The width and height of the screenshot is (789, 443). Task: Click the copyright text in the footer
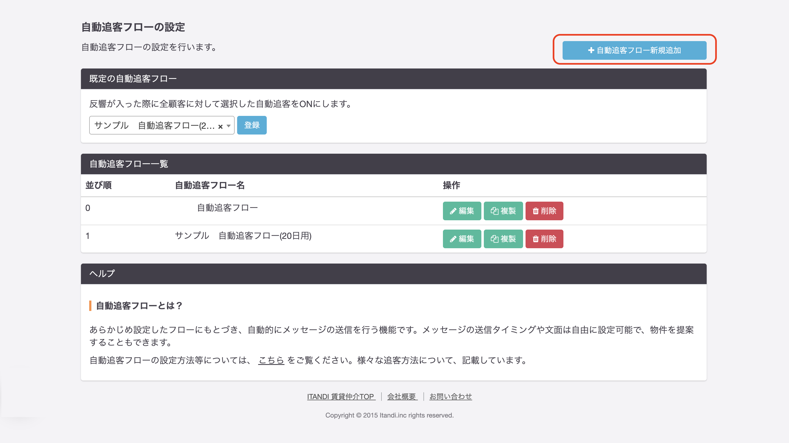[x=389, y=415]
